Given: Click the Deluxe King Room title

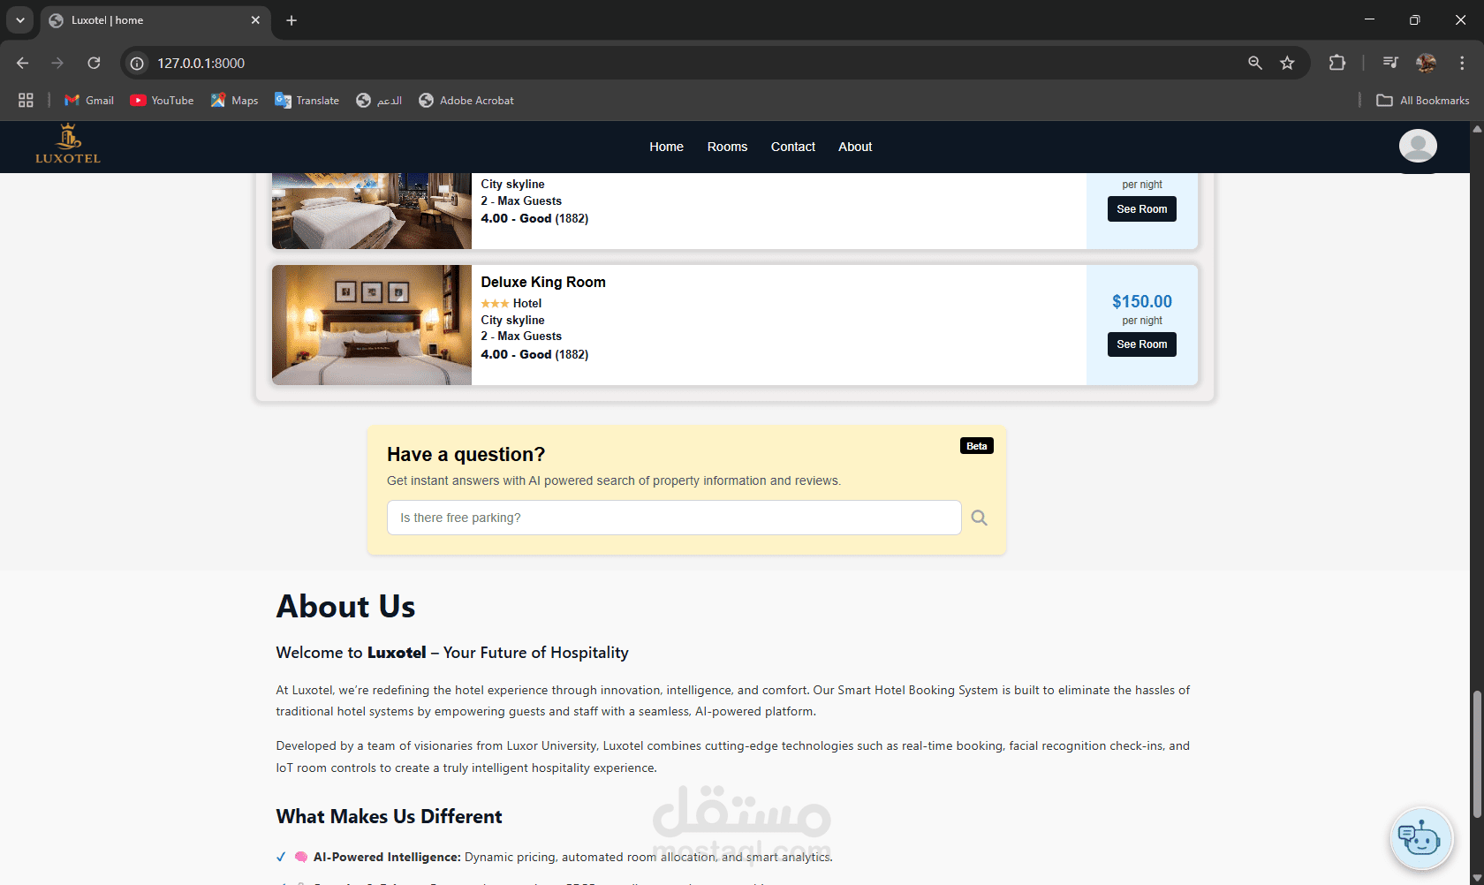Looking at the screenshot, I should click(x=543, y=282).
